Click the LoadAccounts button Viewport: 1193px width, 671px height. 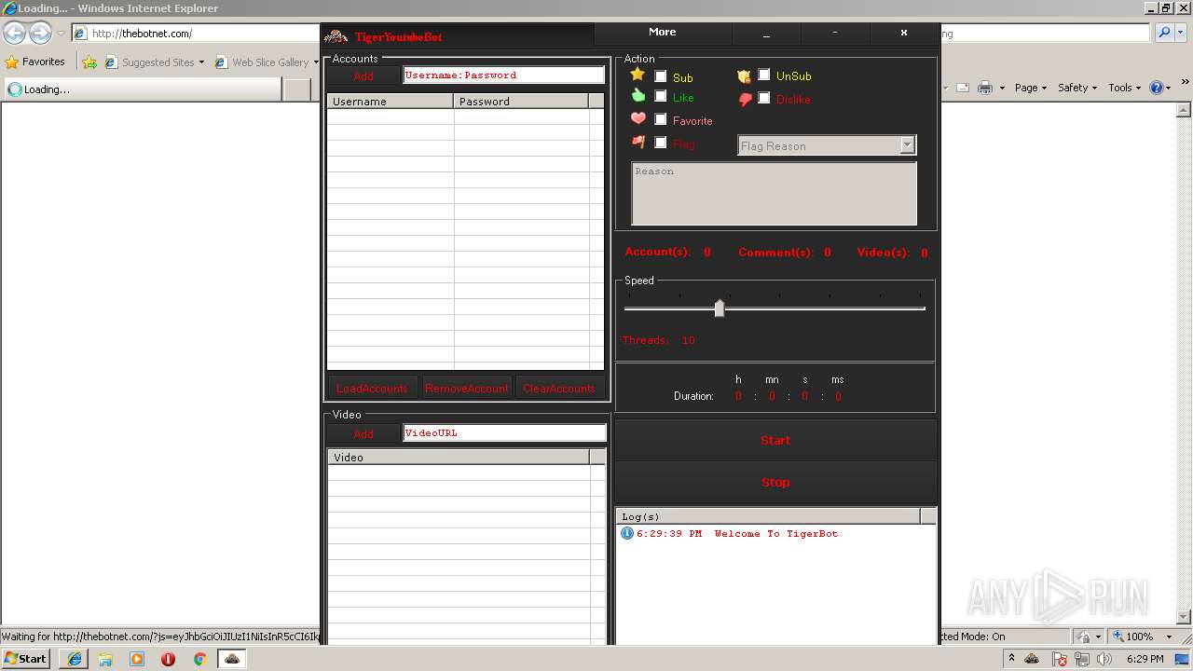point(372,388)
